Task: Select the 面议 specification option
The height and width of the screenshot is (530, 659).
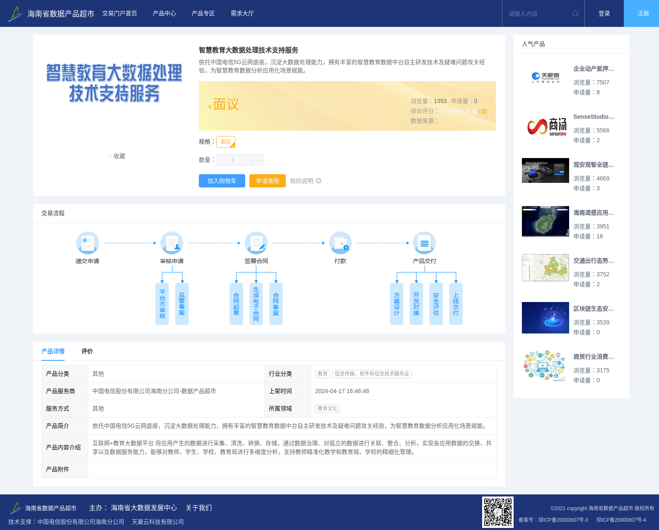Action: coord(226,142)
